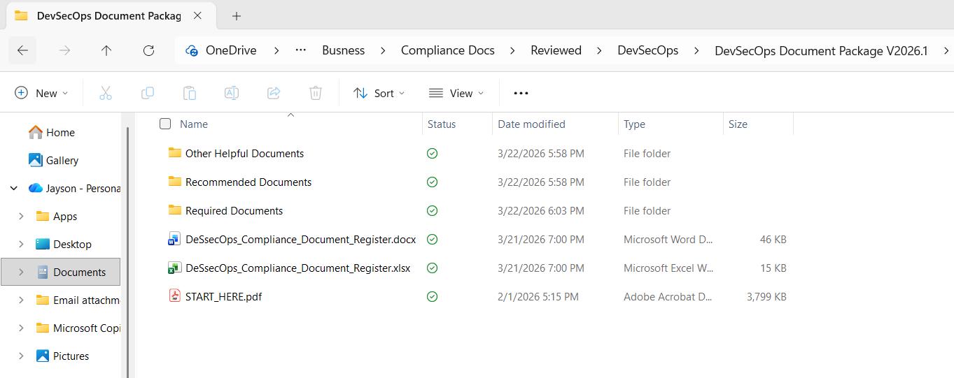Toggle the select-all checkbox by Name
This screenshot has height=378, width=954.
click(x=165, y=124)
